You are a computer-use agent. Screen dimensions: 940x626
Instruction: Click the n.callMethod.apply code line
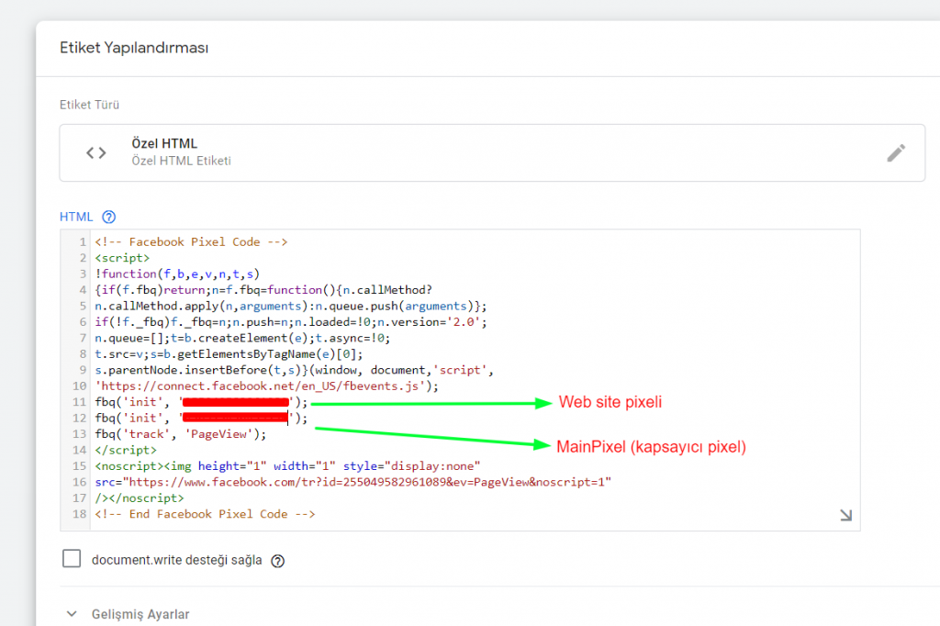pyautogui.click(x=291, y=307)
